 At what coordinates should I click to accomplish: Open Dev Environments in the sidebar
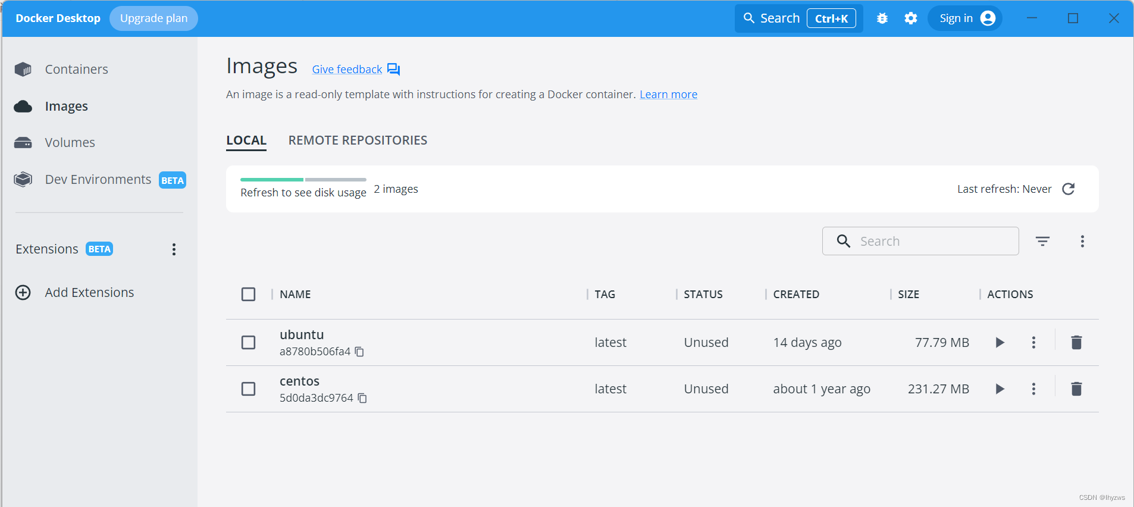(x=99, y=180)
